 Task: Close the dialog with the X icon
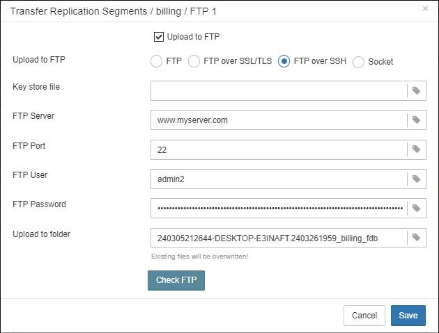(x=426, y=9)
